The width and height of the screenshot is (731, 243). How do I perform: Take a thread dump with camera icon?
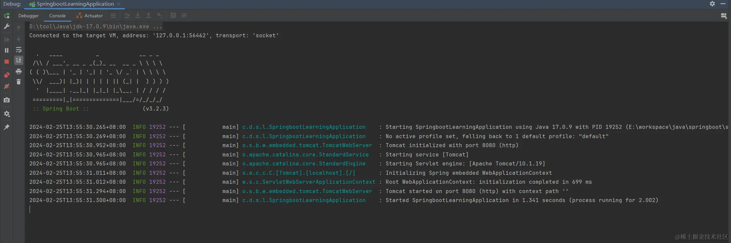(7, 100)
